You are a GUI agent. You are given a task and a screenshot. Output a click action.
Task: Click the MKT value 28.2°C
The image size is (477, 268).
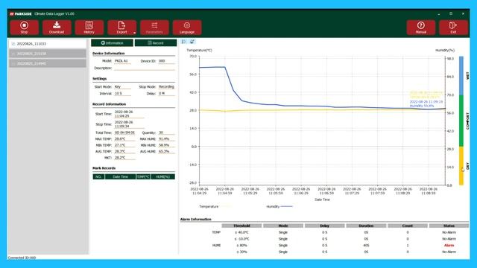click(x=124, y=158)
